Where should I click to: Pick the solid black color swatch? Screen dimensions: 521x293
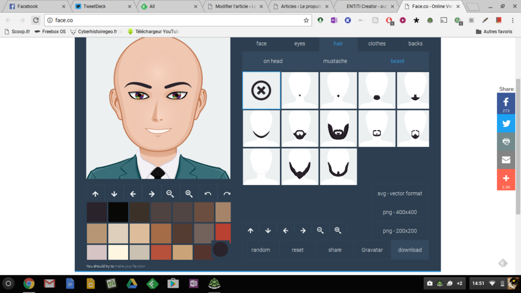click(x=118, y=212)
